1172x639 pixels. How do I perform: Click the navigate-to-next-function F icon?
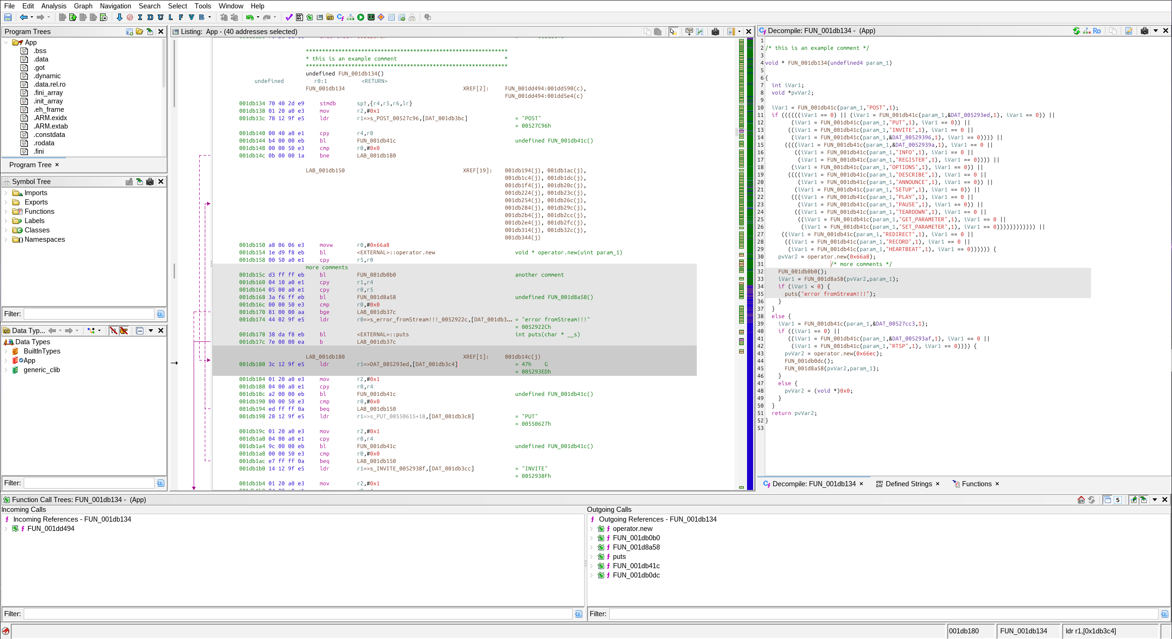[181, 17]
